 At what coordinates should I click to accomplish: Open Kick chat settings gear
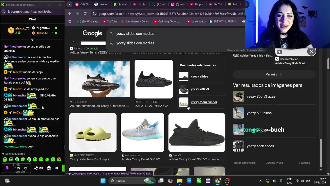pyautogui.click(x=57, y=168)
